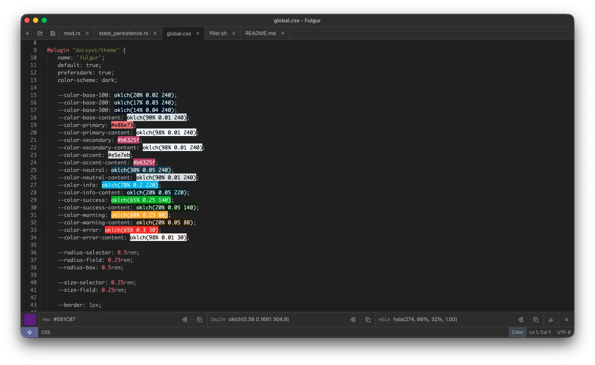Screen dimensions: 595x365
Task: Click line number 27 in the gutter
Action: (x=33, y=185)
